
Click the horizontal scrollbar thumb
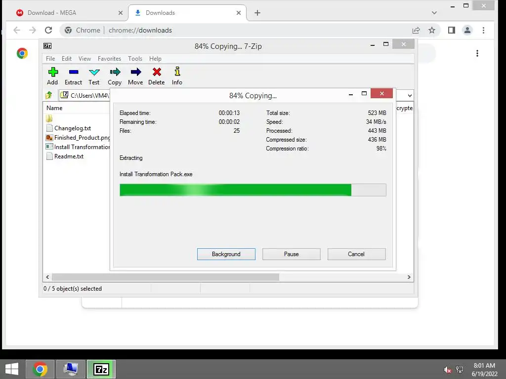pyautogui.click(x=166, y=277)
